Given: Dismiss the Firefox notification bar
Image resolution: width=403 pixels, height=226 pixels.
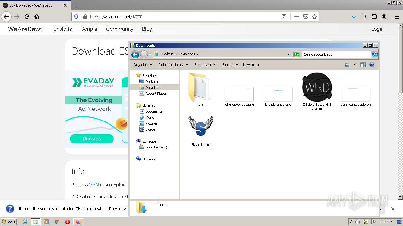Looking at the screenshot, I should tap(393, 209).
